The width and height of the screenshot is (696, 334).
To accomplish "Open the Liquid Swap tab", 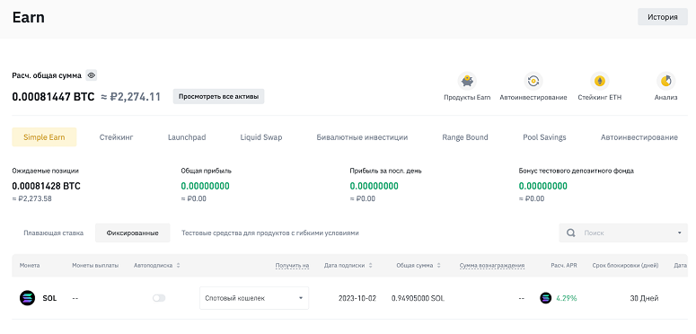I will [261, 137].
